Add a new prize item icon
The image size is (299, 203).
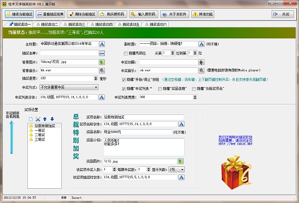click(31, 119)
